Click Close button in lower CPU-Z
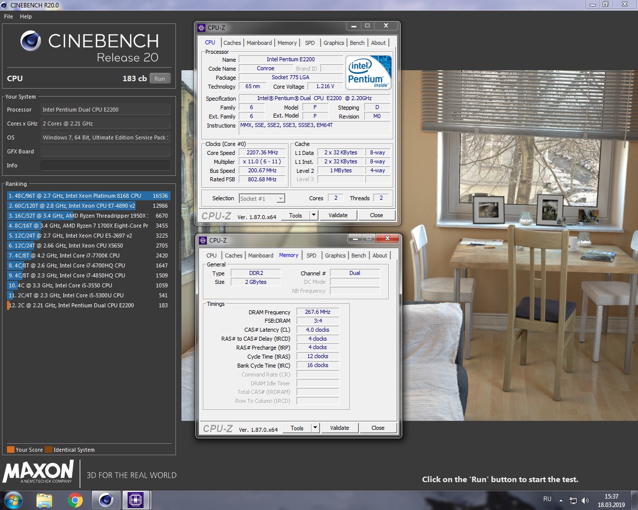Screen dimensions: 638x510 tap(378, 428)
